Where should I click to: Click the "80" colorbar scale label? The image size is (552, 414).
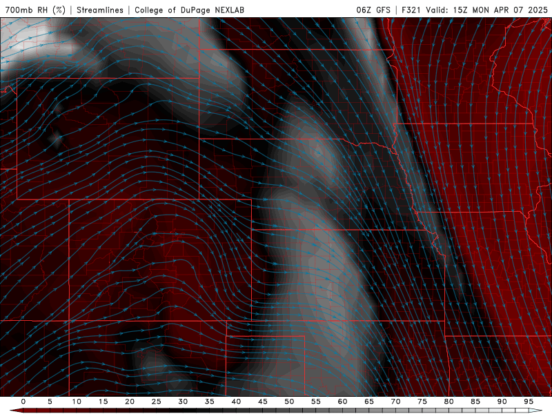[x=448, y=402]
